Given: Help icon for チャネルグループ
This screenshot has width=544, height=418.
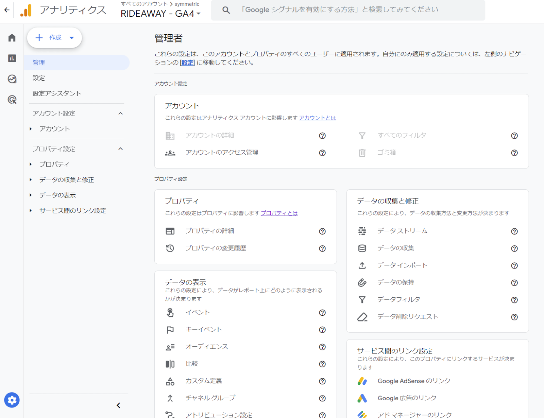Looking at the screenshot, I should point(322,398).
